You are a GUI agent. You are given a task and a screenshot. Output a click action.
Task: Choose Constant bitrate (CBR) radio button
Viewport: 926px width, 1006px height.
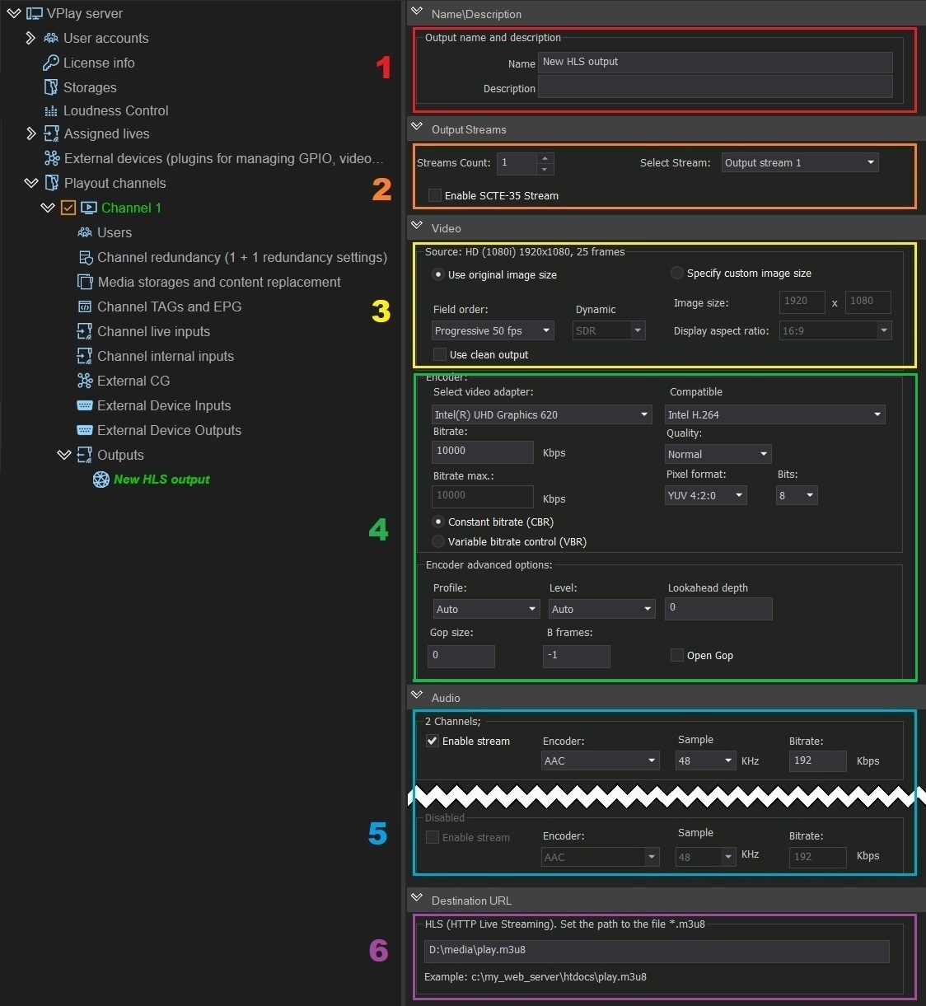click(438, 522)
